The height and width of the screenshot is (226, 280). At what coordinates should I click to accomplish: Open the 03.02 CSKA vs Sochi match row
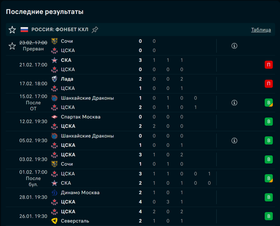click(x=109, y=159)
